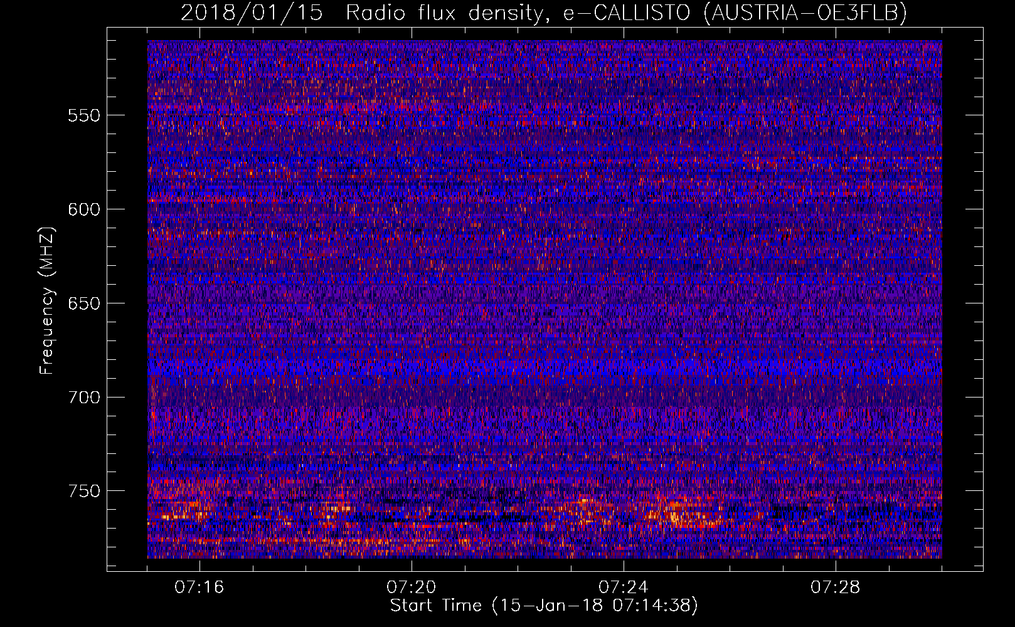Click the 07:24 time tick label
1015x627 pixels.
pos(624,587)
